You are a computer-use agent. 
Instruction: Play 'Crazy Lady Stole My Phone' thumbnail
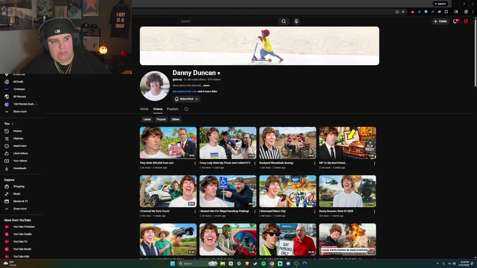coord(228,143)
